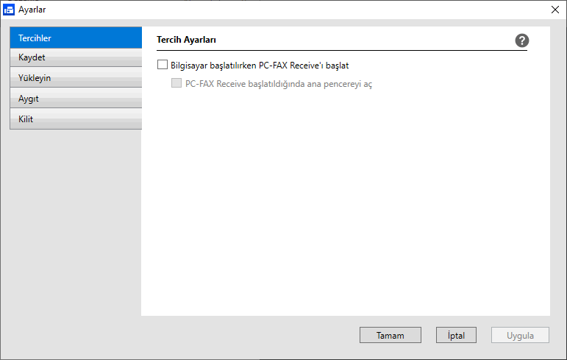Show the Kilit settings tab
The width and height of the screenshot is (567, 360).
[75, 119]
